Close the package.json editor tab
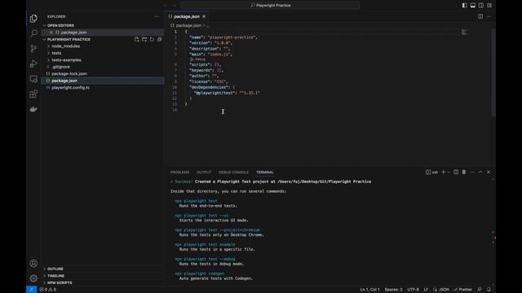 click(x=204, y=16)
